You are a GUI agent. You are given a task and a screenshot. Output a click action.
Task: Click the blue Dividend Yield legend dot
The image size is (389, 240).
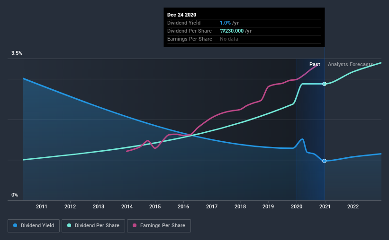pyautogui.click(x=15, y=225)
